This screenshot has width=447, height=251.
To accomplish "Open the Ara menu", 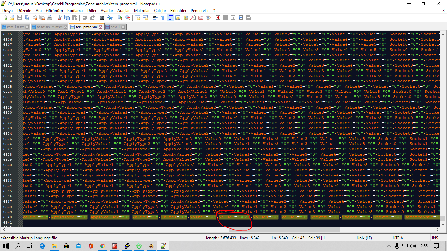I will click(39, 11).
